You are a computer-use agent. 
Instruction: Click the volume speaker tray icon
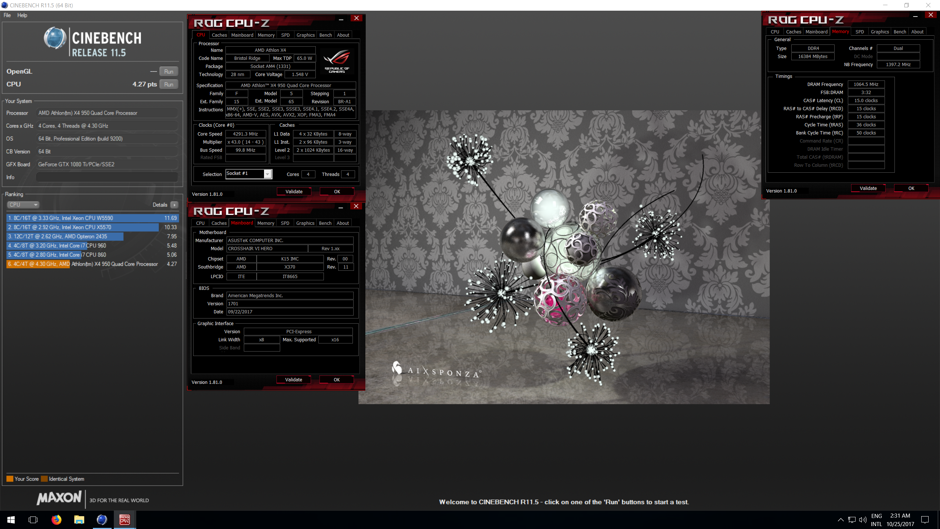coord(863,520)
